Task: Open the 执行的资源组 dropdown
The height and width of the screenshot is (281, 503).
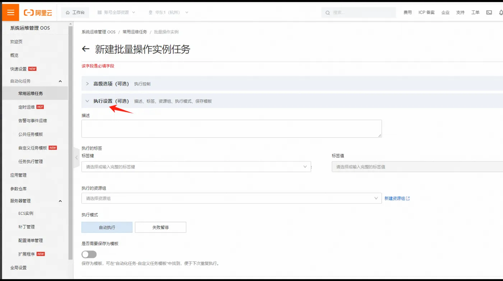Action: (x=231, y=198)
